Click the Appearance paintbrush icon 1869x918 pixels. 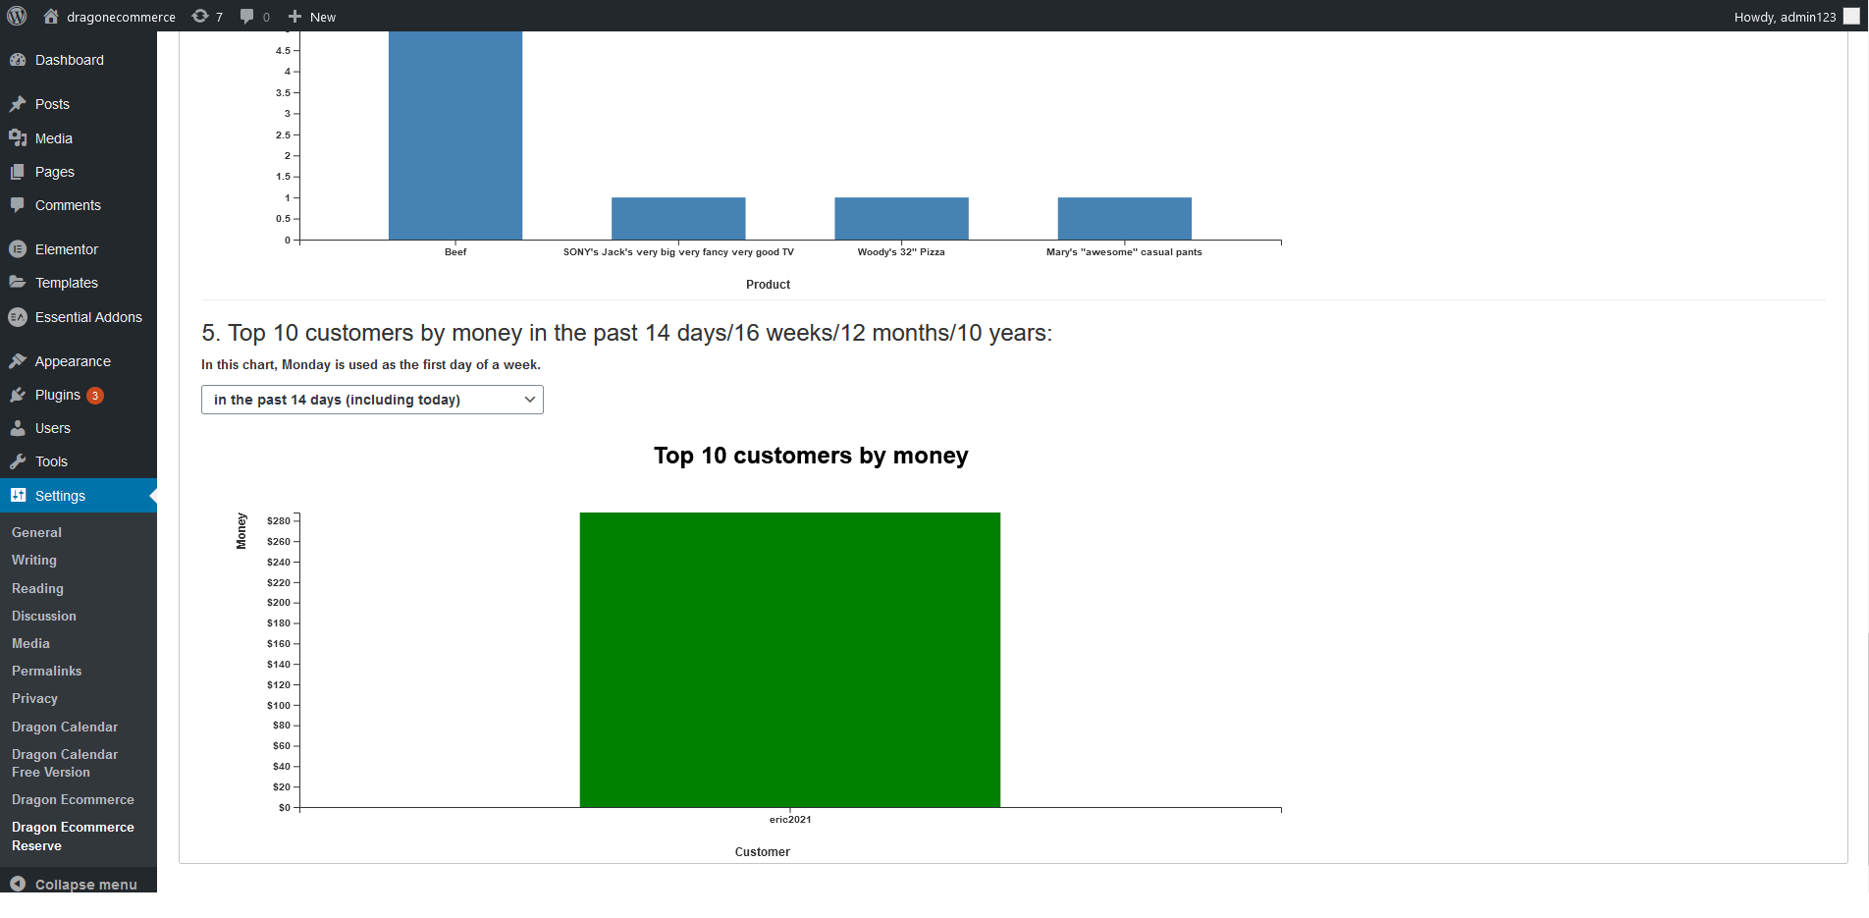pos(18,361)
